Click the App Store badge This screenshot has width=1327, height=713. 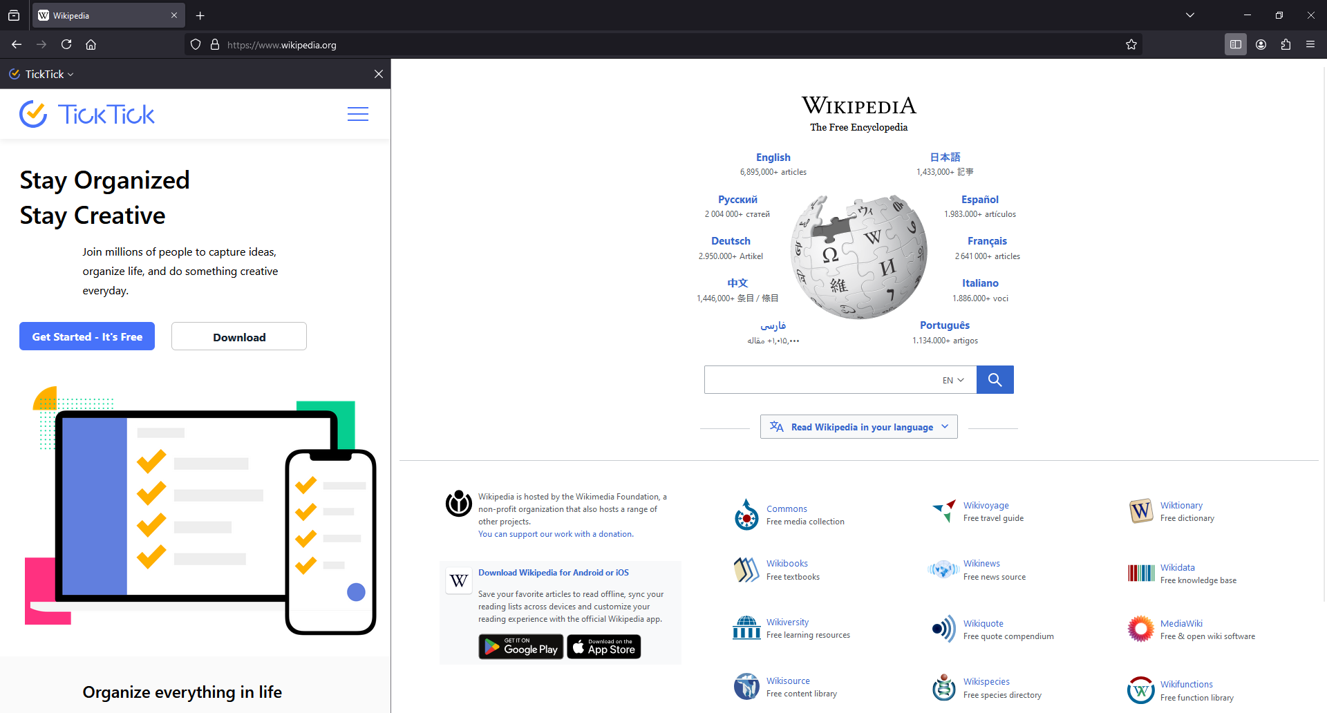(604, 647)
